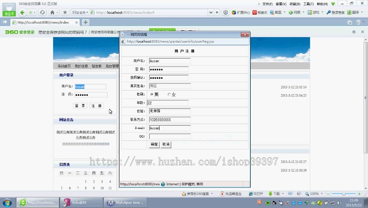This screenshot has height=208, width=368.
Task: Open 我的信息 navigation link
Action: tap(81, 66)
